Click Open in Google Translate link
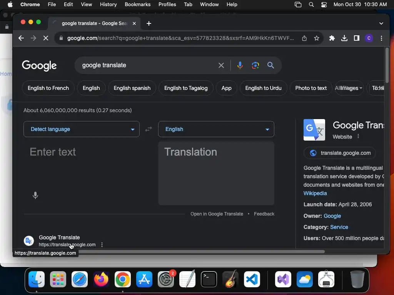The height and width of the screenshot is (295, 394). click(x=217, y=214)
